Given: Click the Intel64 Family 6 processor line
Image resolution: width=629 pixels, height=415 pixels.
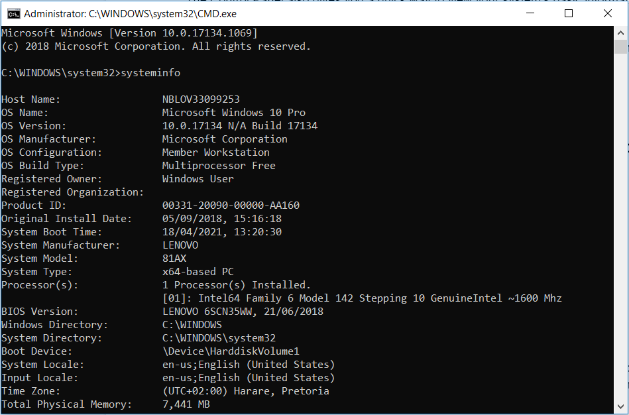Looking at the screenshot, I should click(362, 298).
